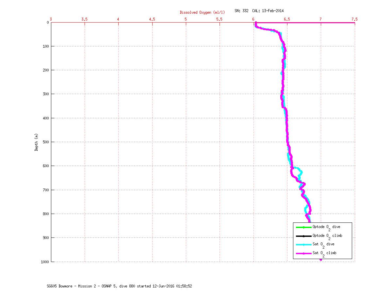Click the magenta Sat O2 climb legend line

click(x=303, y=253)
